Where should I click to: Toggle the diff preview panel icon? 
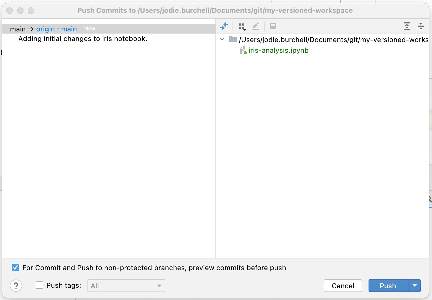[x=273, y=26]
